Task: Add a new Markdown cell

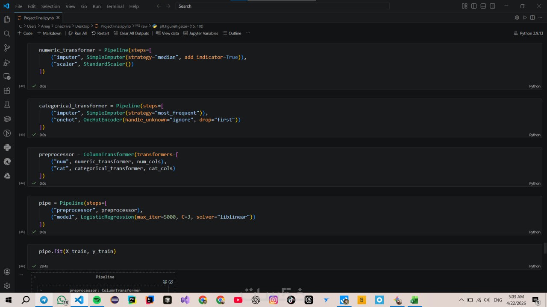Action: 49,33
